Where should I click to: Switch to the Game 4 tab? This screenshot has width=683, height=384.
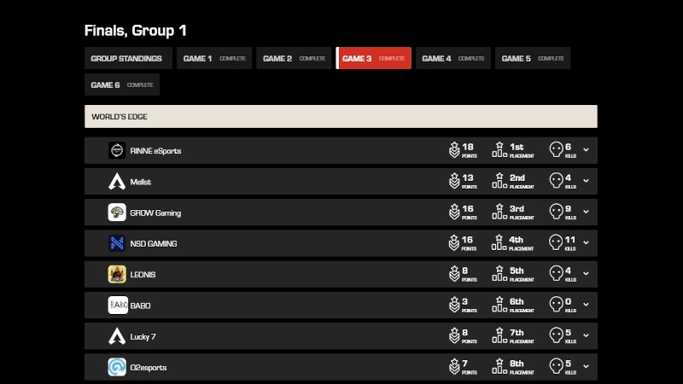point(453,58)
